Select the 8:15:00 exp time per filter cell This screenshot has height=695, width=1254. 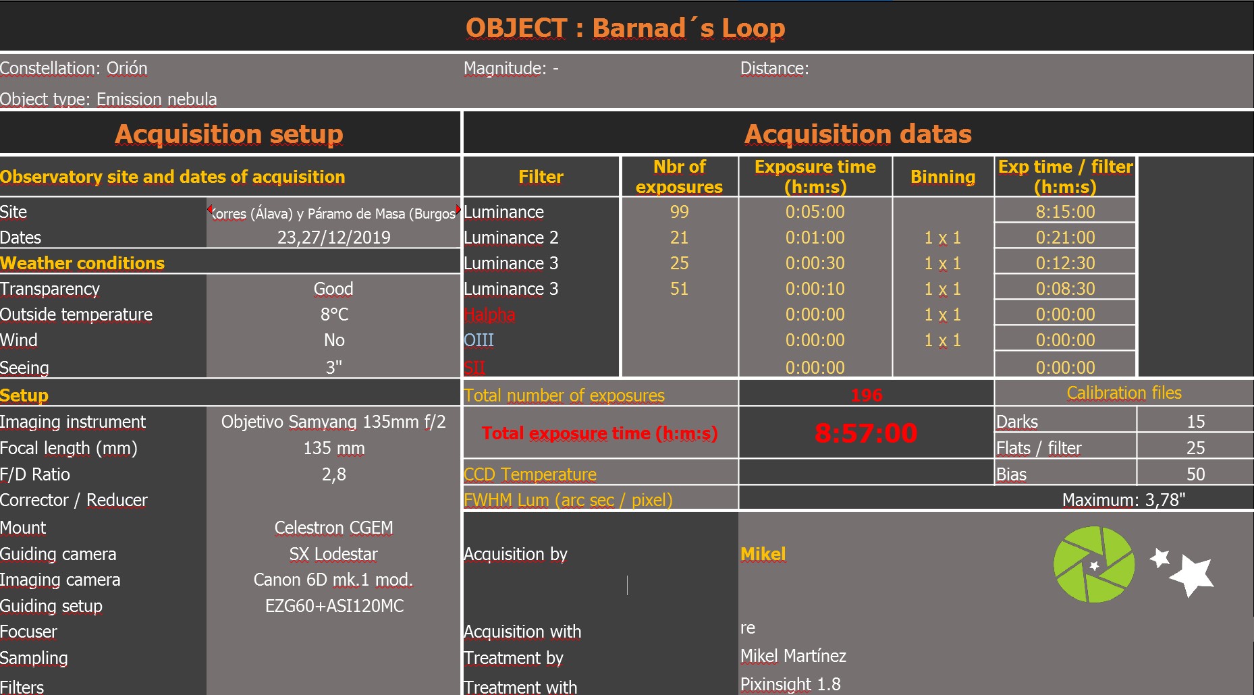[x=1065, y=212]
